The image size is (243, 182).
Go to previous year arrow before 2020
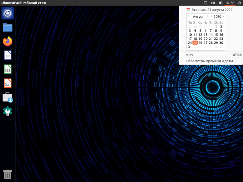tap(211, 16)
